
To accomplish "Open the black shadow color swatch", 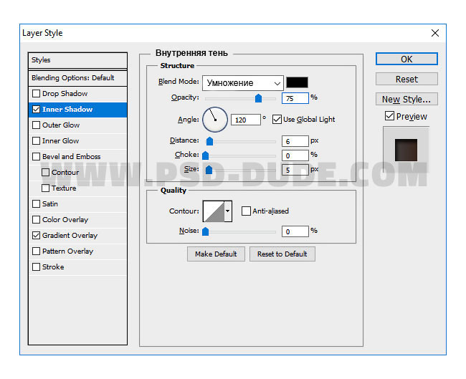I will (x=297, y=82).
